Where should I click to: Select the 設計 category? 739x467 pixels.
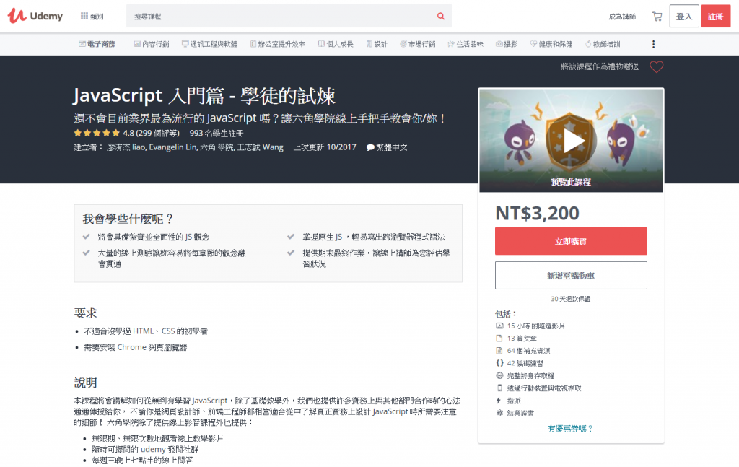[377, 44]
